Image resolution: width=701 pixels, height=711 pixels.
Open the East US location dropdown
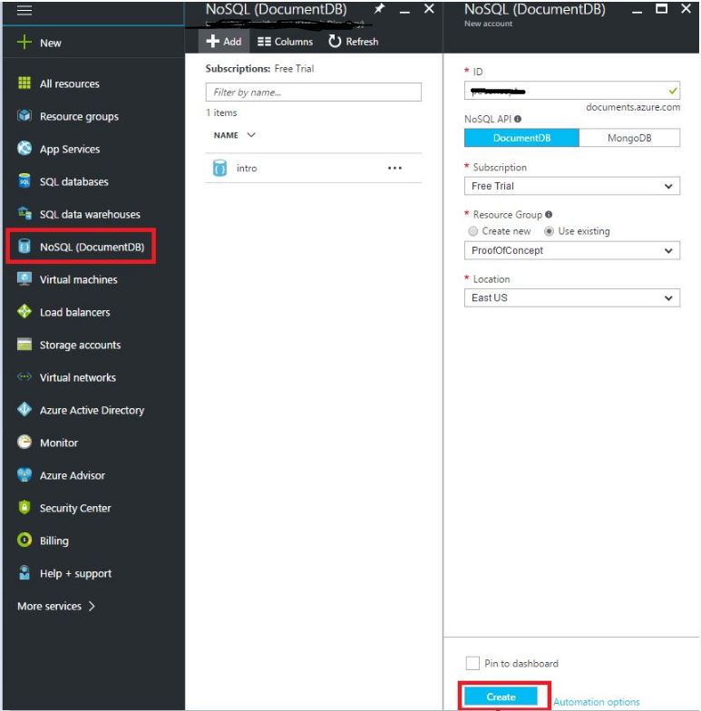[x=571, y=297]
